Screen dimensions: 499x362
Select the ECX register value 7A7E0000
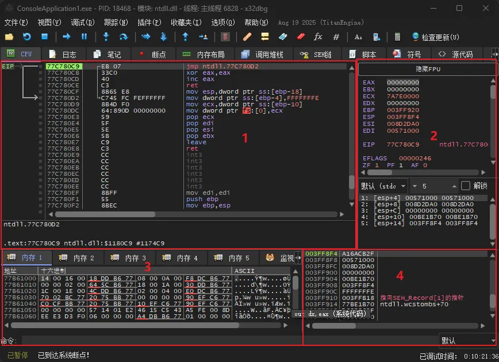click(x=403, y=96)
